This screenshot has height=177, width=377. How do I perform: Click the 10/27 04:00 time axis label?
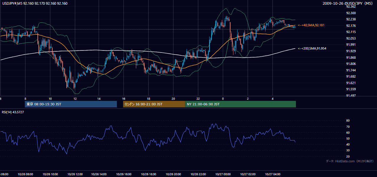click(272, 174)
